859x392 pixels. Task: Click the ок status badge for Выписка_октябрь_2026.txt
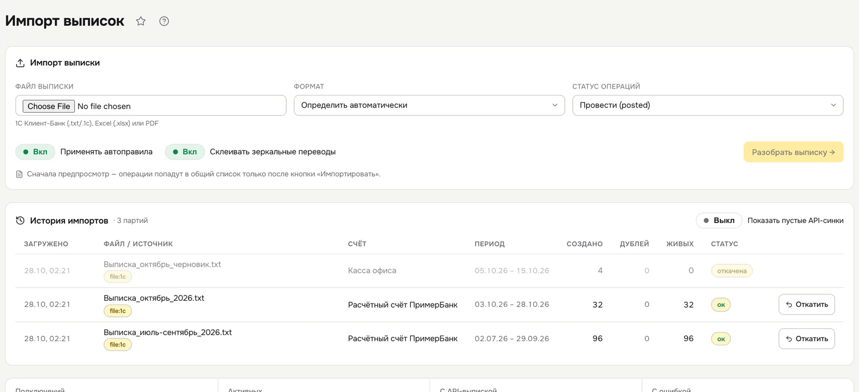pyautogui.click(x=721, y=305)
